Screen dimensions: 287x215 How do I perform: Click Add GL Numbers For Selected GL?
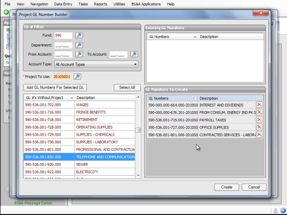pyautogui.click(x=55, y=87)
